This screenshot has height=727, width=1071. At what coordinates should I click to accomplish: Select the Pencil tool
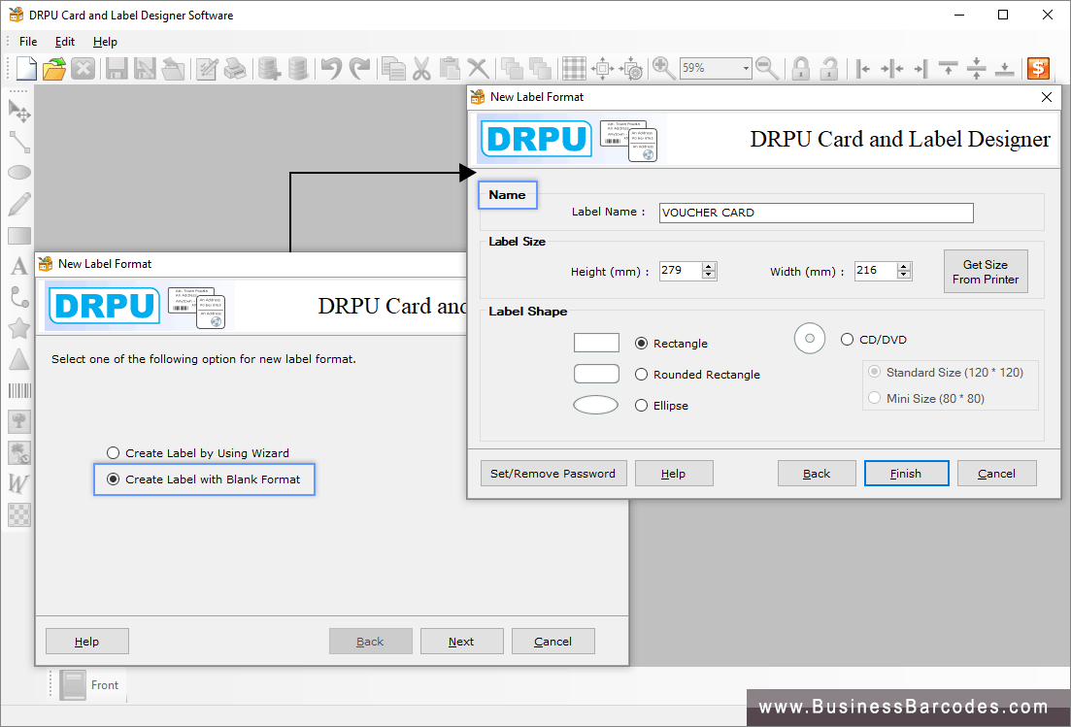[19, 204]
